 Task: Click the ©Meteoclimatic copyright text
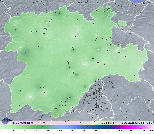(23, 123)
